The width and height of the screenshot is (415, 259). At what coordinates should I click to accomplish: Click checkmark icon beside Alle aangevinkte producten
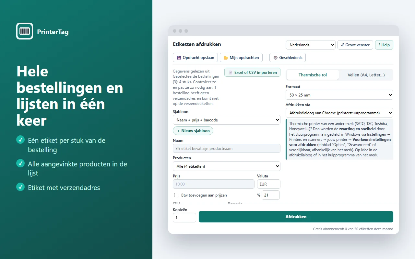pos(20,163)
